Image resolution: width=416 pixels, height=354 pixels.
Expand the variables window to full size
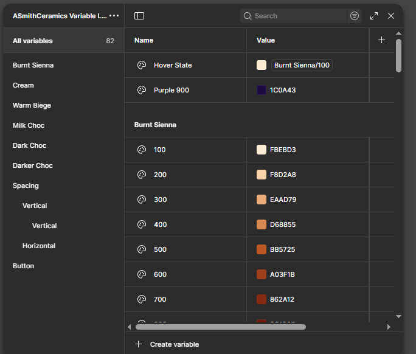tap(374, 16)
